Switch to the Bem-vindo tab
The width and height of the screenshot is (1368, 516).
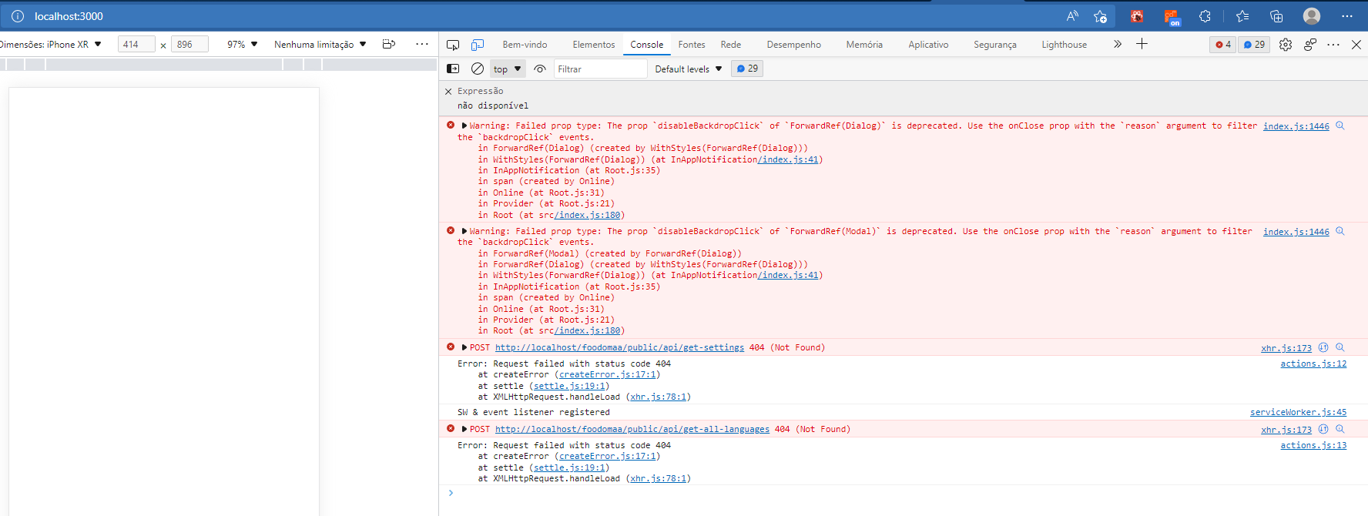(x=525, y=45)
